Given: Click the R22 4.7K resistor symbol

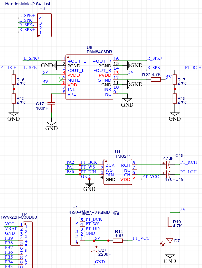Looking at the screenshot, I should (x=156, y=80).
